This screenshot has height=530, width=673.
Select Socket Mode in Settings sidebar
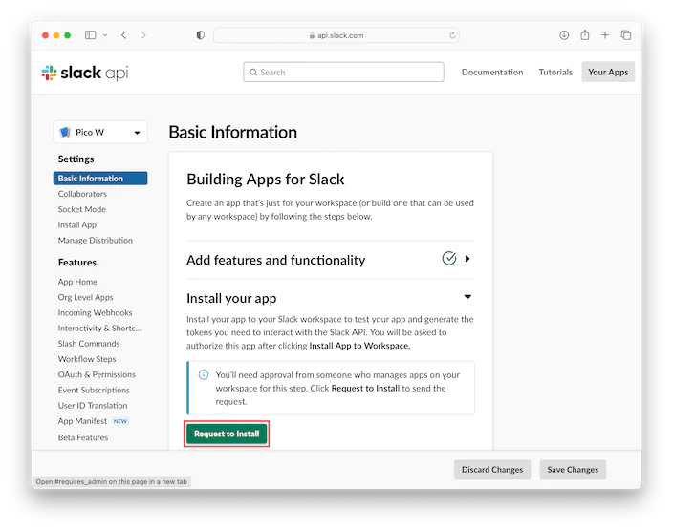(x=82, y=209)
